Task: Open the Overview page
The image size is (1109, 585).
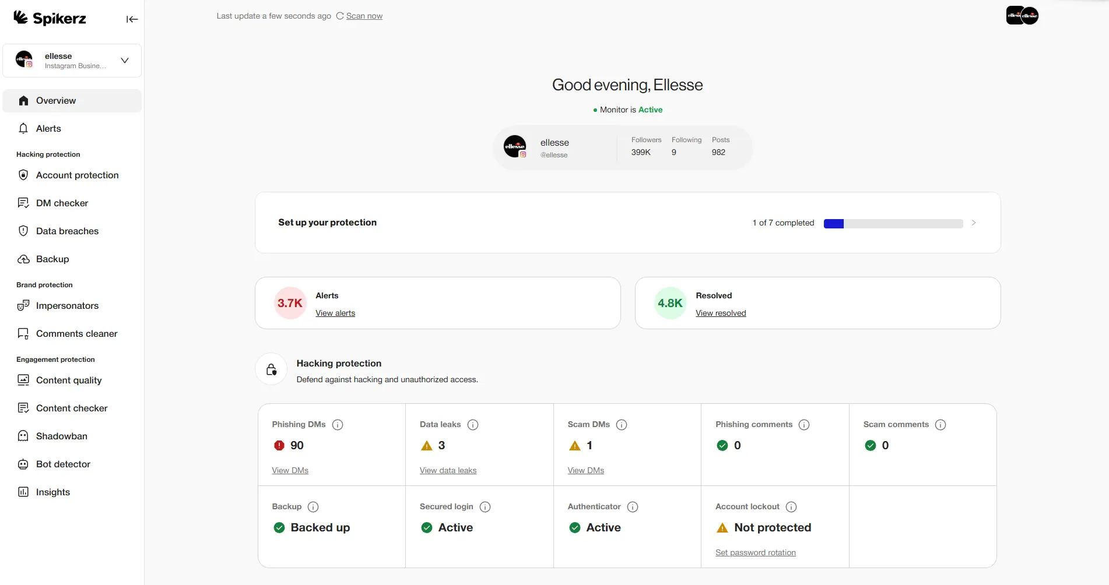Action: pyautogui.click(x=72, y=101)
